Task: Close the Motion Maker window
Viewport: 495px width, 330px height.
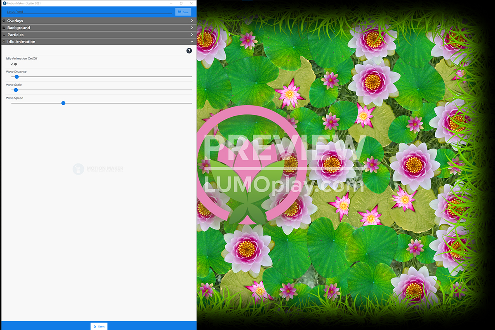Action: coord(191,3)
